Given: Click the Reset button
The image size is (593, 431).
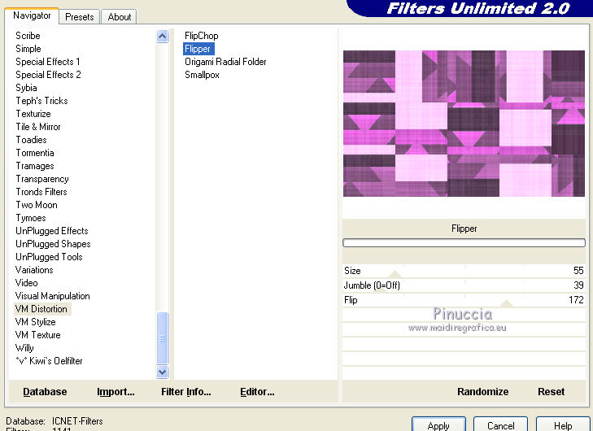Looking at the screenshot, I should pyautogui.click(x=551, y=392).
